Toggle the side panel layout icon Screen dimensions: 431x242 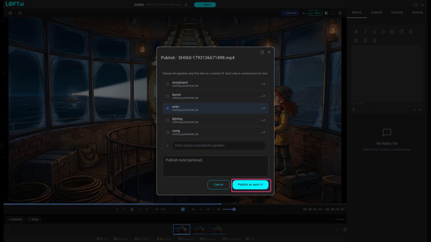[340, 13]
